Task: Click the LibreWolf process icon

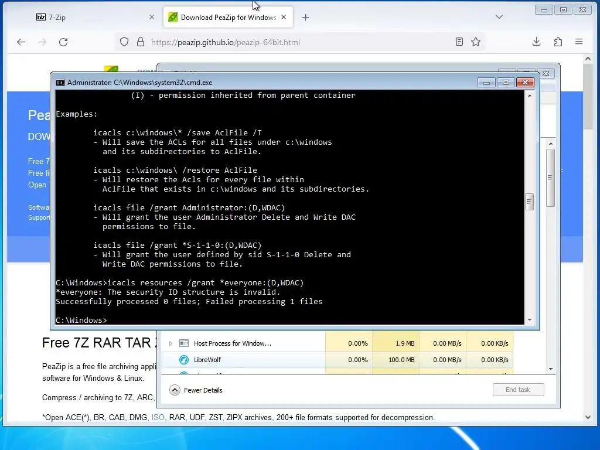Action: 184,360
